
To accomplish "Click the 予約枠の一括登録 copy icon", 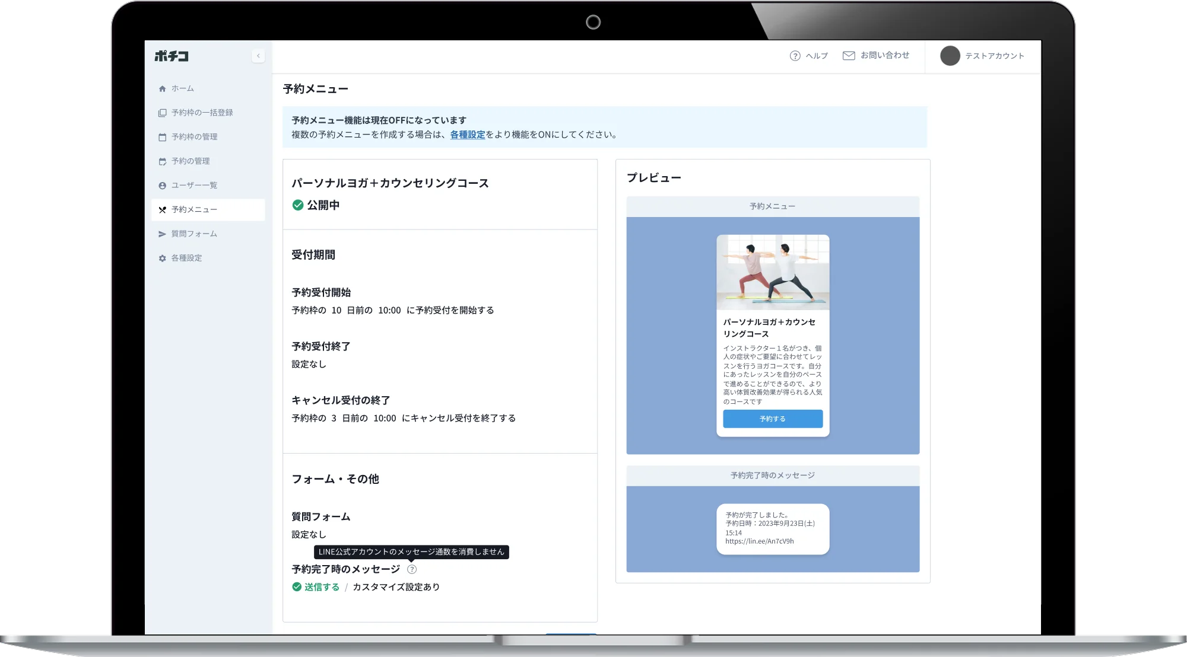I will click(162, 113).
